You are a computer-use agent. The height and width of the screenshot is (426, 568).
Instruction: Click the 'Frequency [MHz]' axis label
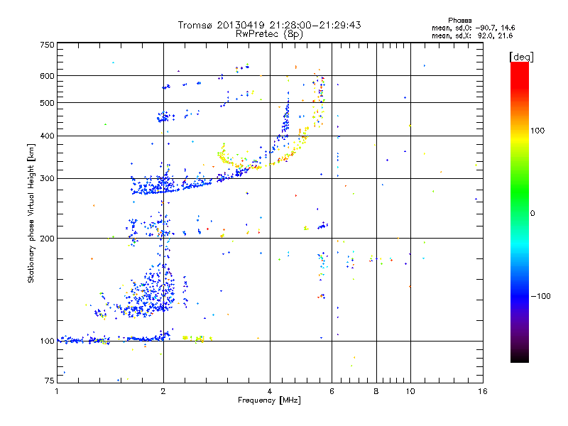[x=269, y=400]
